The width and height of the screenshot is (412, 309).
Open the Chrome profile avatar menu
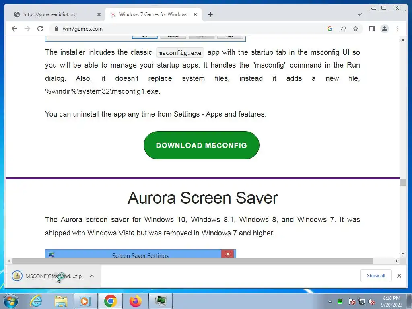[x=384, y=29]
